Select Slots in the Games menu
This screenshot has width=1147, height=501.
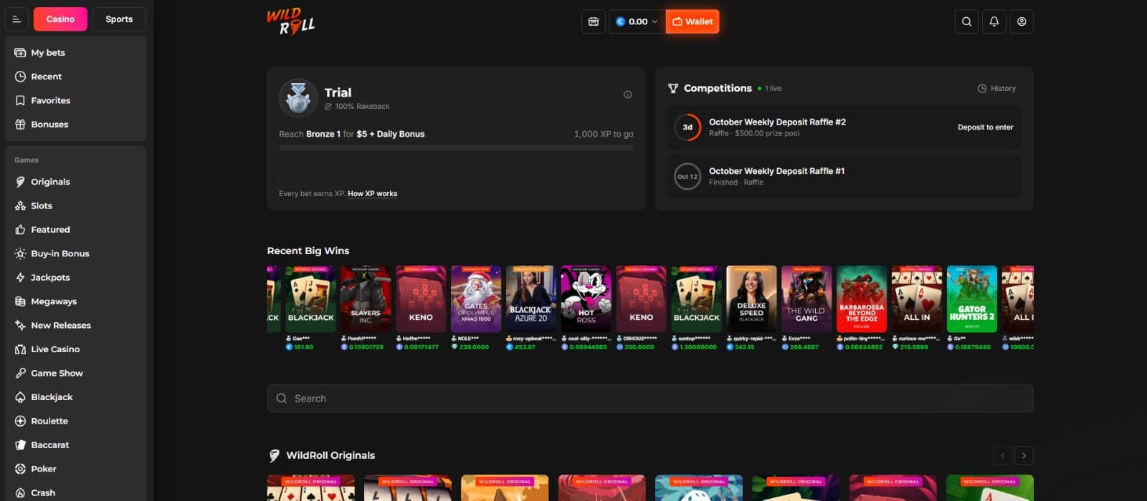75,205
